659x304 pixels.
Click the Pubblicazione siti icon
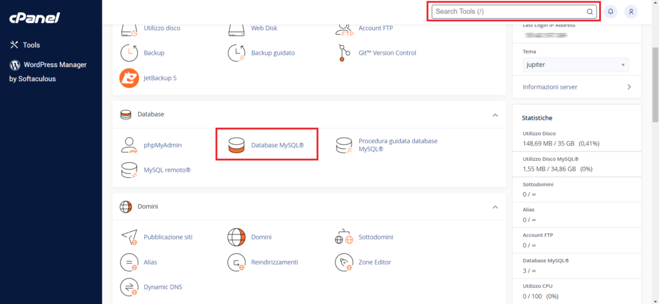[x=129, y=237]
